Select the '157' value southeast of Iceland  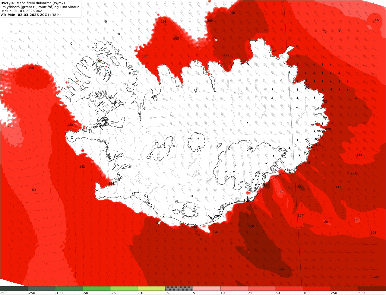coord(300,216)
